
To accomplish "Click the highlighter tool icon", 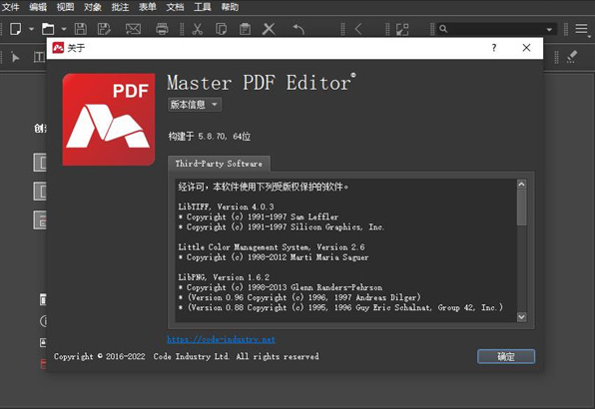I will [x=572, y=57].
